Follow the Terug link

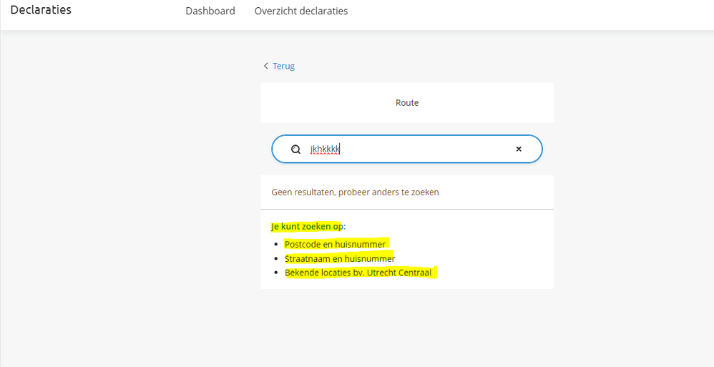click(x=283, y=66)
